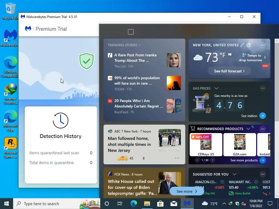Screen dimensions: 279x209
Task: Edit weather location with pencil icon
Action: tap(242, 45)
